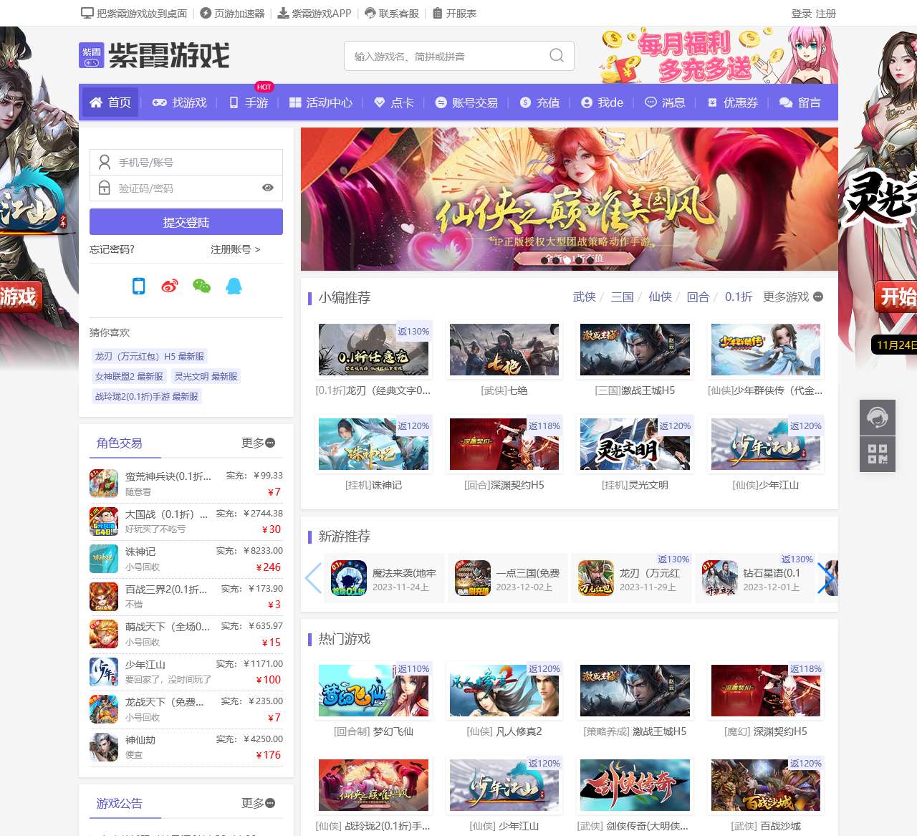Show the floating QR code icon
The image size is (917, 836).
[x=878, y=453]
